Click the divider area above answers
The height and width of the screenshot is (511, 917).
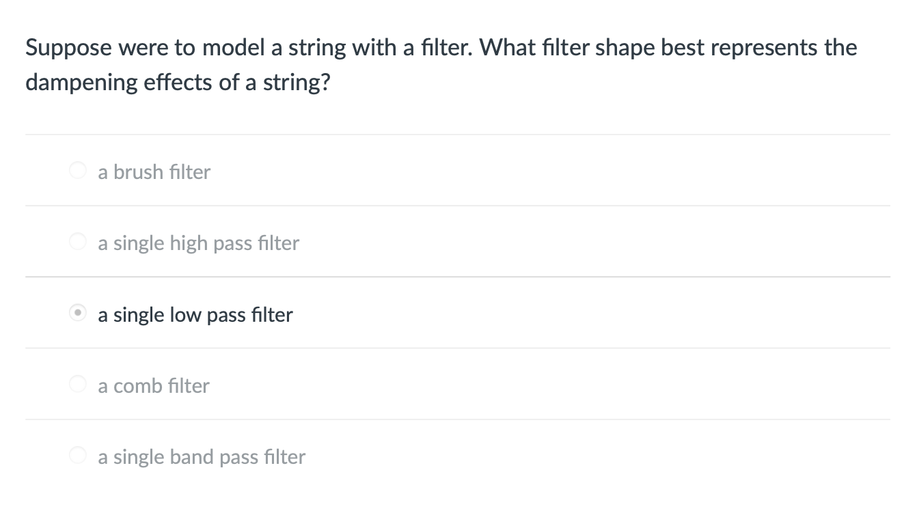point(458,135)
